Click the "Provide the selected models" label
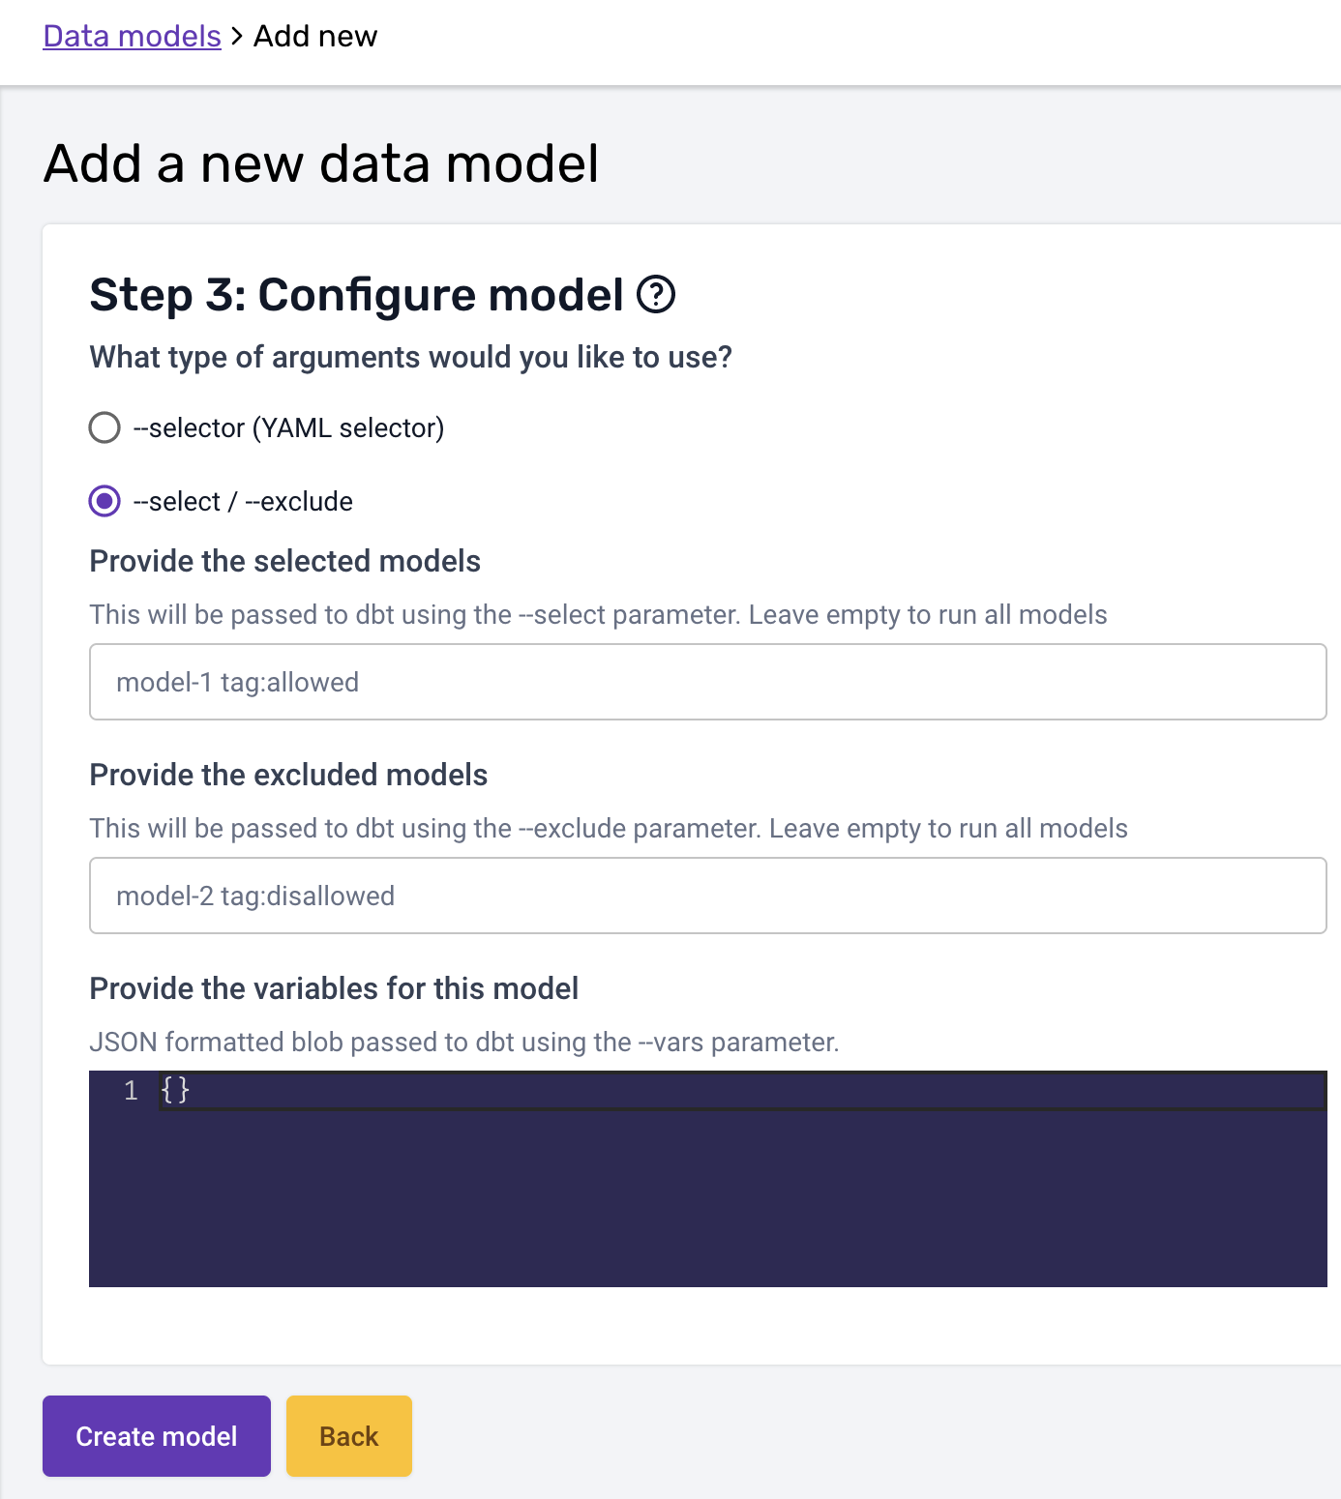1341x1499 pixels. [x=284, y=561]
